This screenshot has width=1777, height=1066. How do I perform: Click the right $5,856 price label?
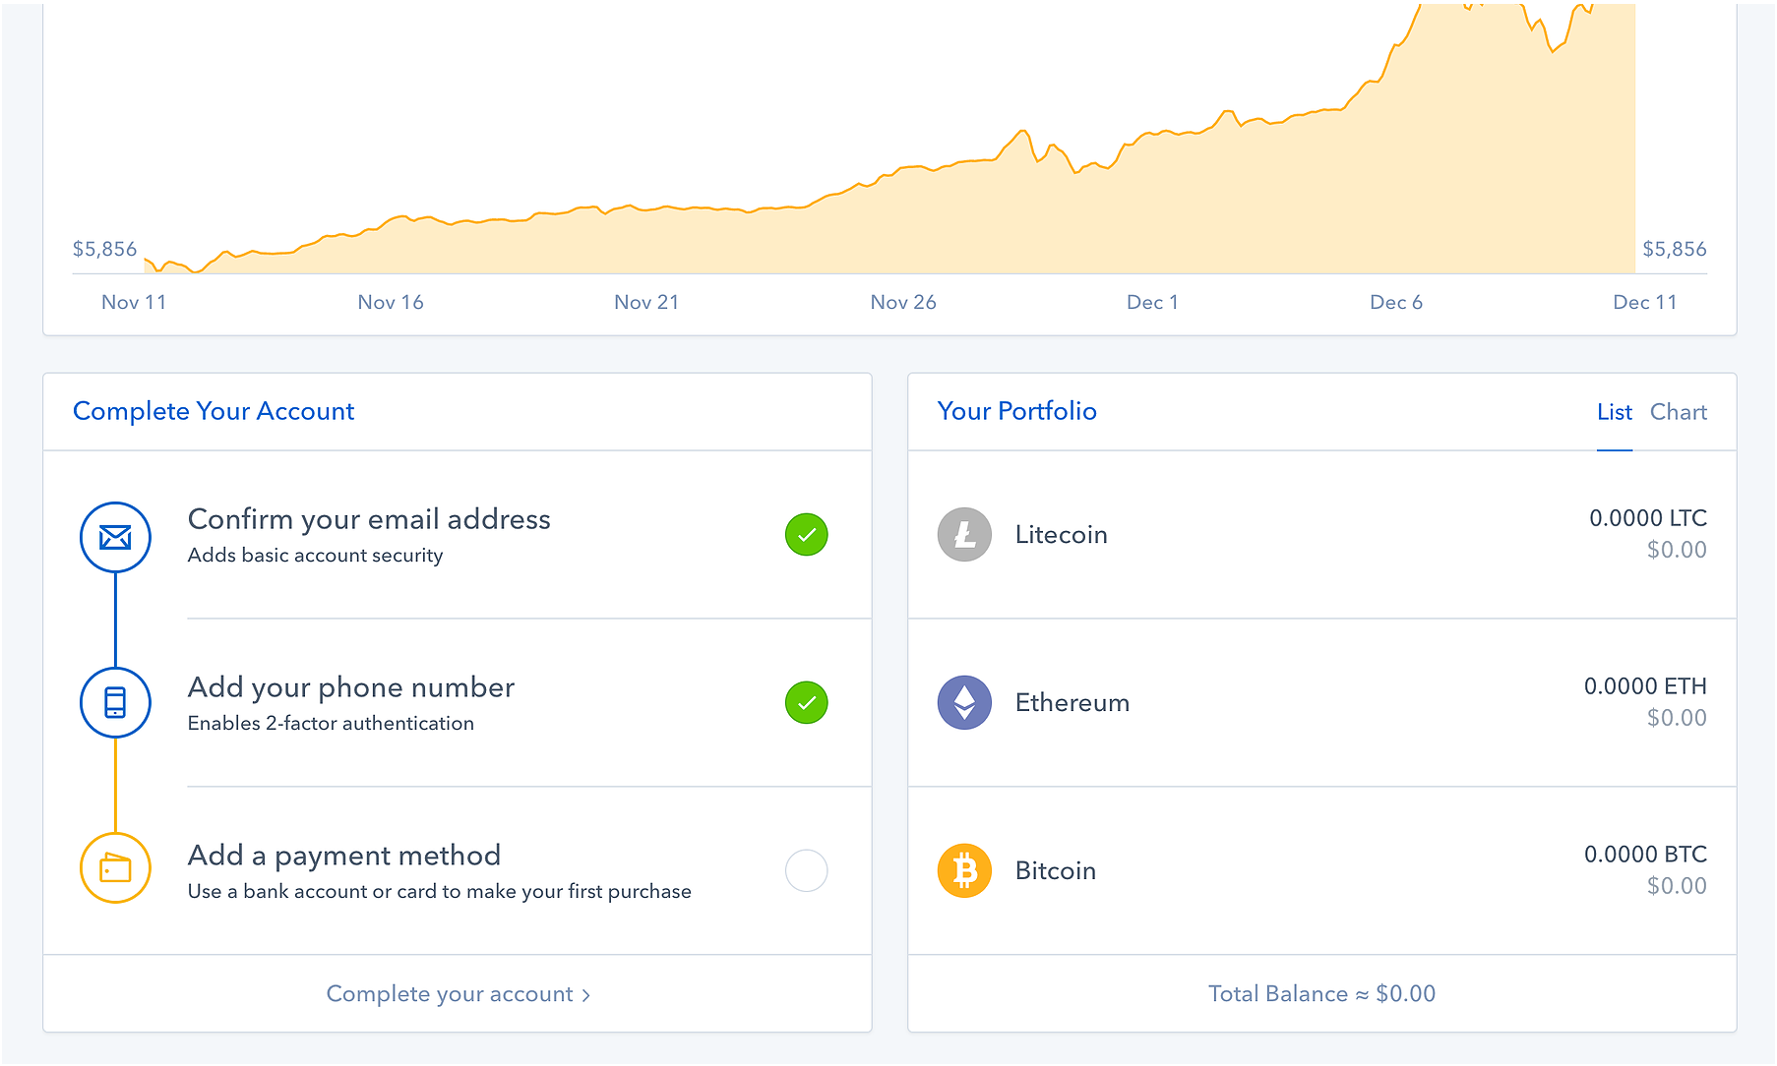pyautogui.click(x=1675, y=249)
